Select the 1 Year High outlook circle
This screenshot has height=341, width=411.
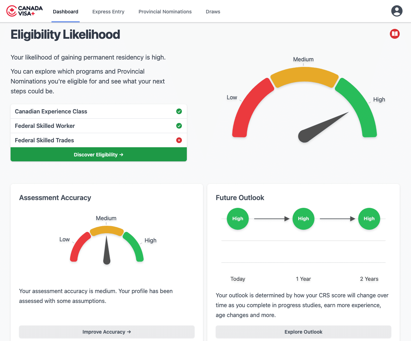coord(303,219)
